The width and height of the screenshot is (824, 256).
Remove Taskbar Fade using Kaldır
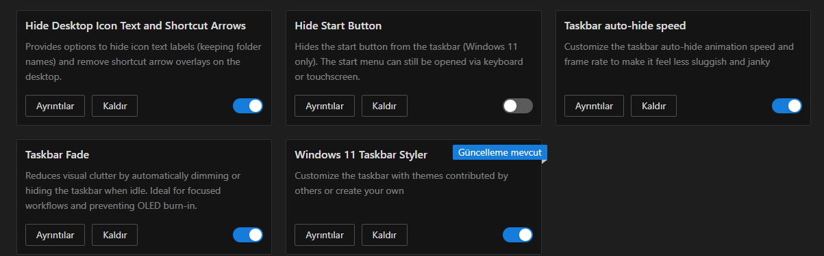[x=114, y=235]
